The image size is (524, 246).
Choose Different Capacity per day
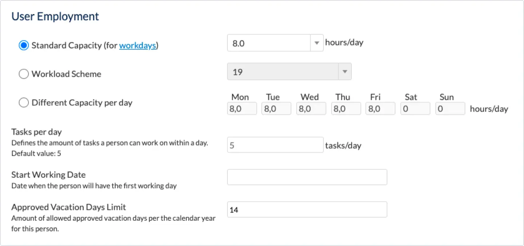click(x=24, y=102)
